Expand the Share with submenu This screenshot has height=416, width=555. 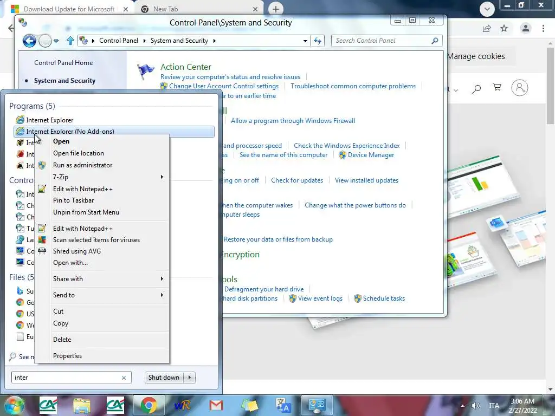point(162,279)
